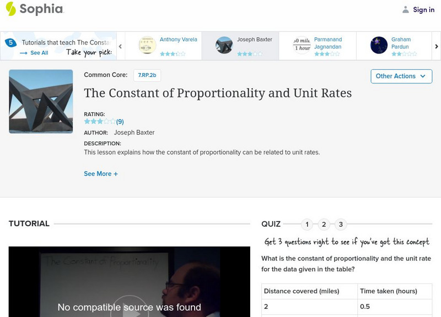441x317 pixels.
Task: Click the table cell with value 0.5
Action: (x=395, y=307)
